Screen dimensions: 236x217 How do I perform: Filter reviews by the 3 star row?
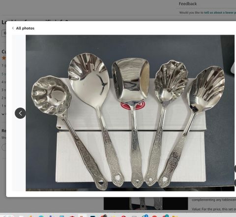coord(3,90)
